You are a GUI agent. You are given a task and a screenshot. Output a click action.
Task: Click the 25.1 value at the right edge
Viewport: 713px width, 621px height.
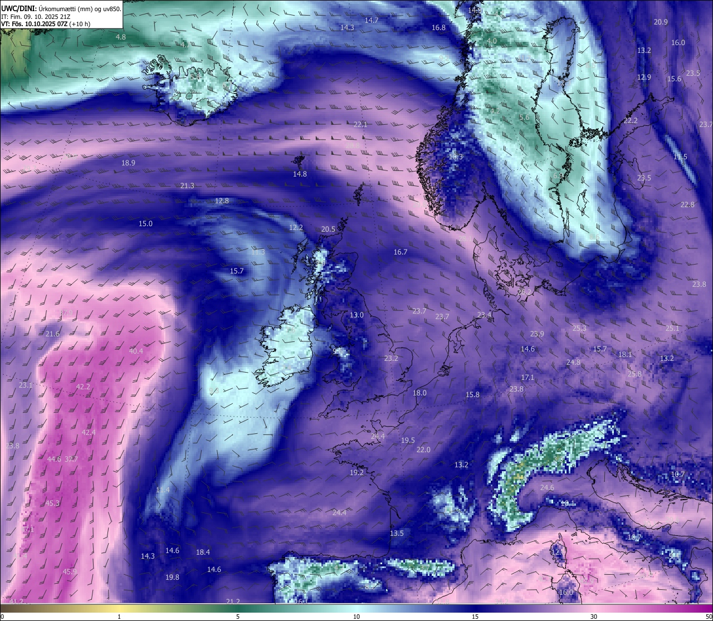tap(672, 328)
